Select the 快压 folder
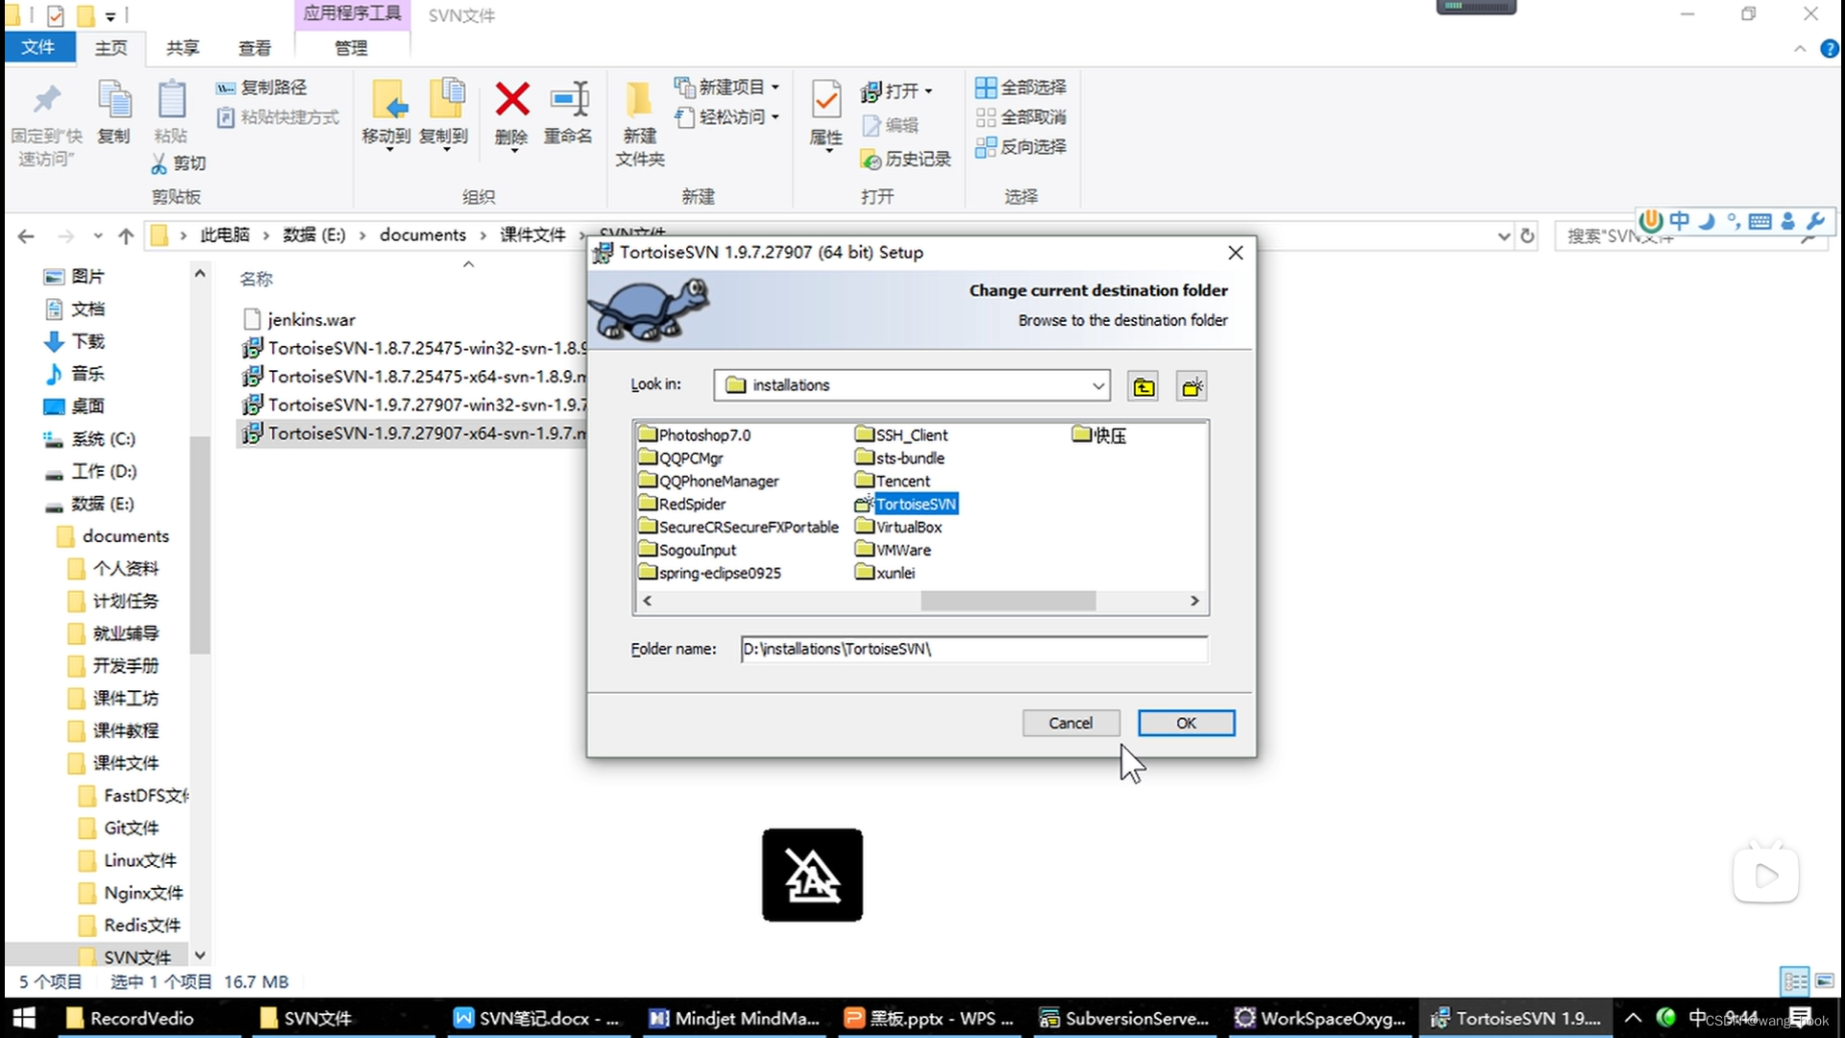This screenshot has width=1845, height=1038. point(1099,434)
